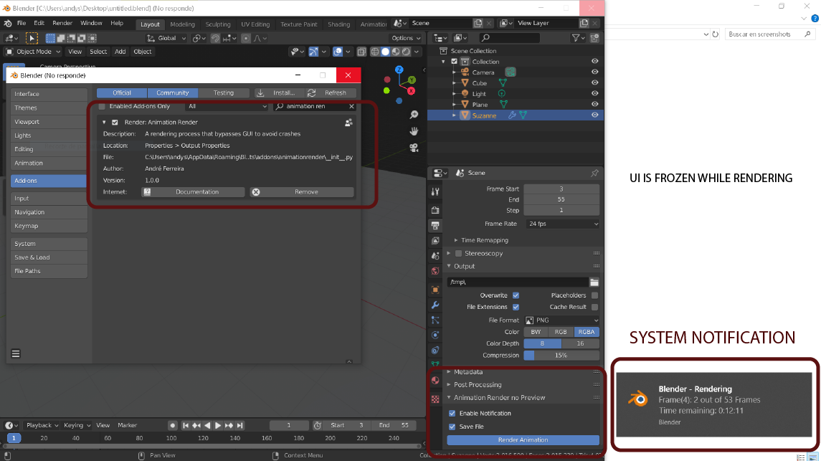Open the Object Mode dropdown

[x=33, y=52]
